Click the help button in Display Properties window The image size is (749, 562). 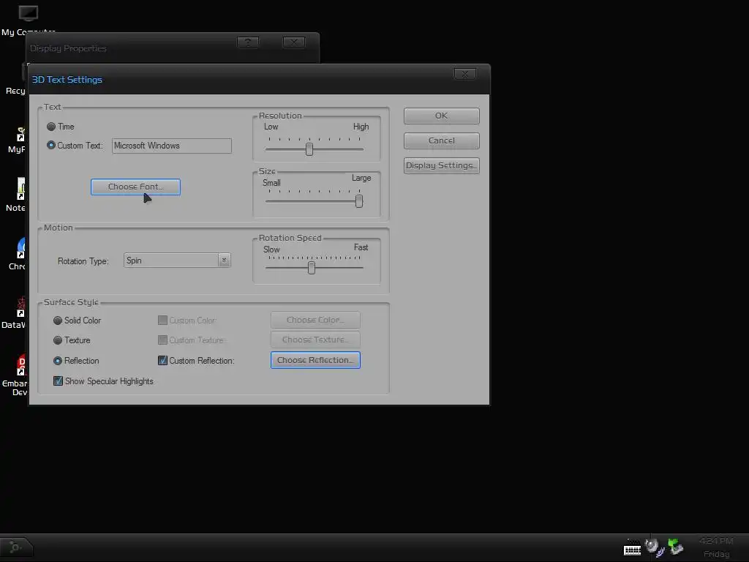click(x=248, y=42)
